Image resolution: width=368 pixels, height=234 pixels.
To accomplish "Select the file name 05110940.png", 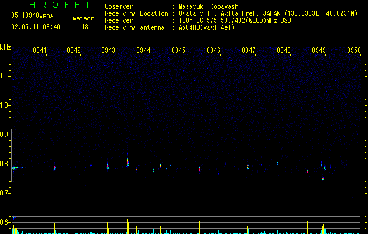I will pos(32,15).
